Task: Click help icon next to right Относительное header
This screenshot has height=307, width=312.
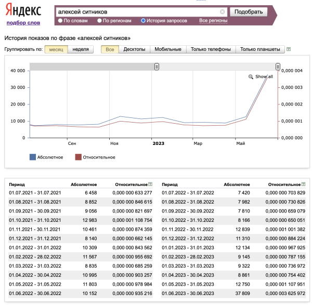Action: tap(304, 184)
